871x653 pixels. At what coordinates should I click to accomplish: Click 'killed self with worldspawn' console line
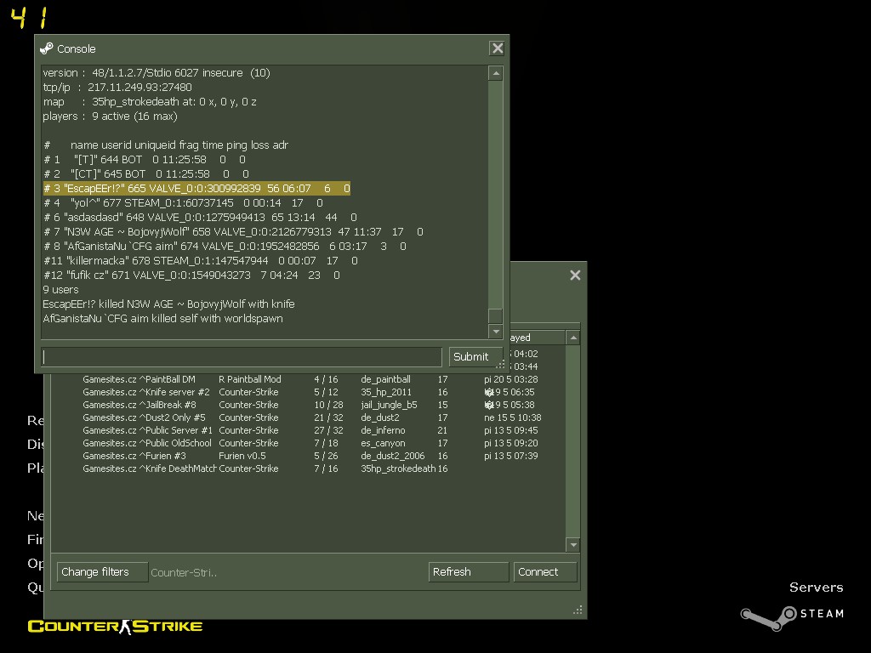(x=162, y=319)
